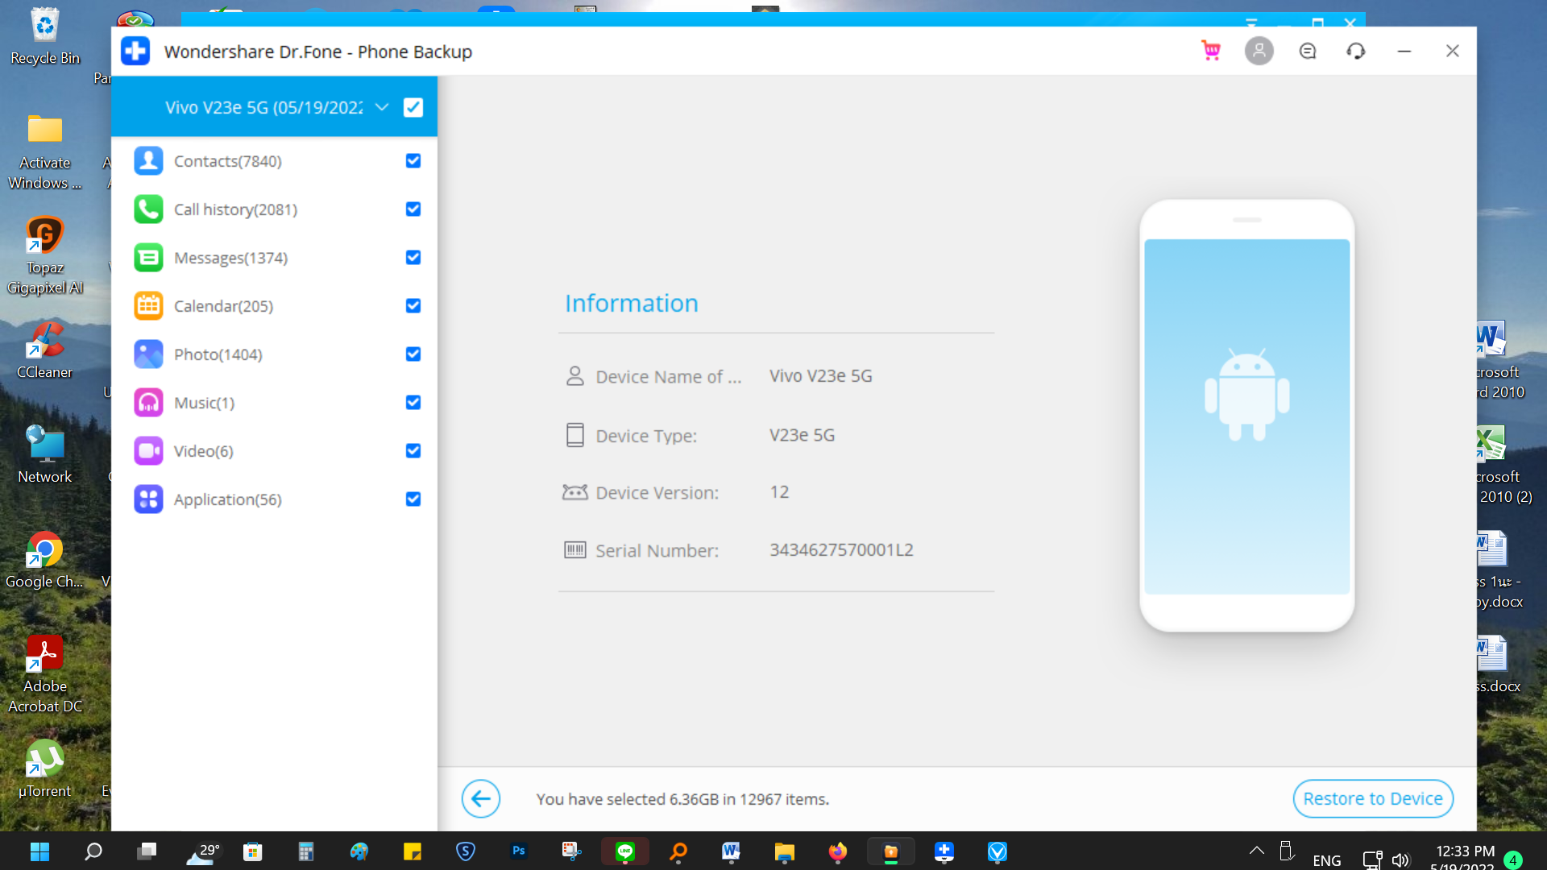The height and width of the screenshot is (870, 1547).
Task: Select the Call history phone icon
Action: point(148,209)
